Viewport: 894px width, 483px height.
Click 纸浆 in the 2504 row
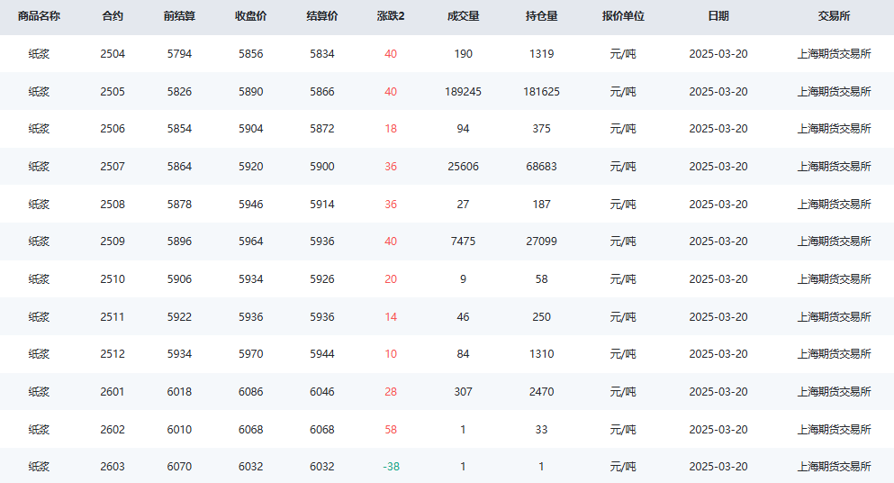coord(39,54)
